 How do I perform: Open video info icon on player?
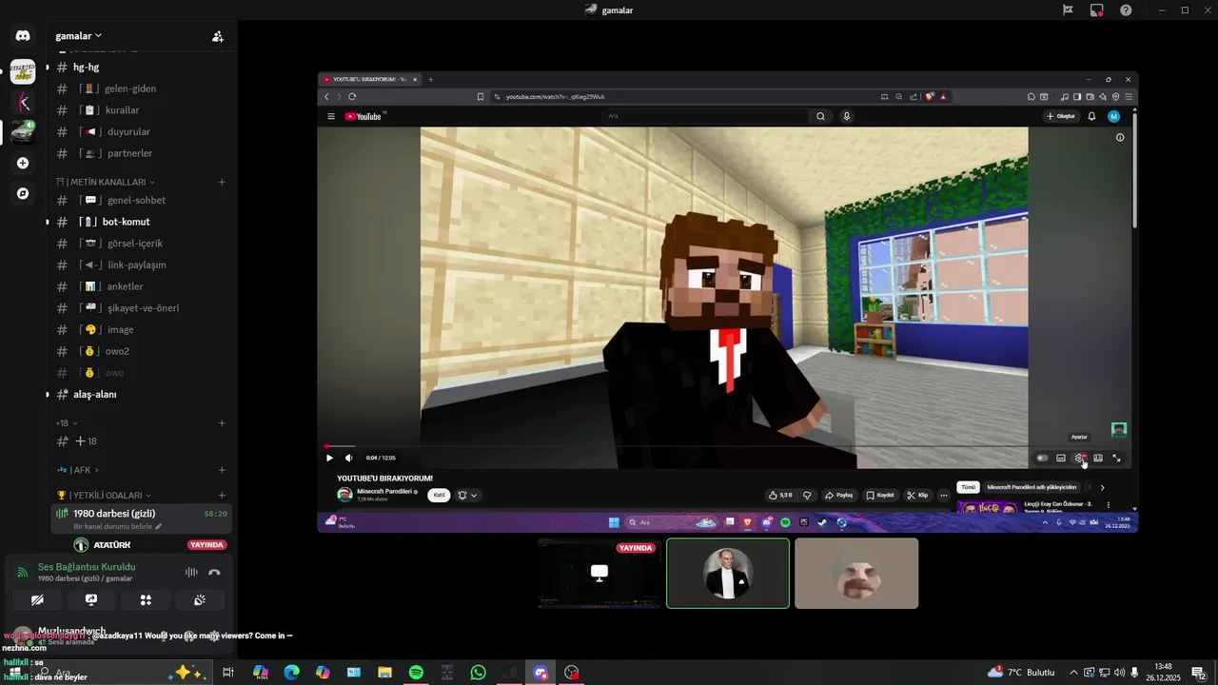coord(1120,138)
